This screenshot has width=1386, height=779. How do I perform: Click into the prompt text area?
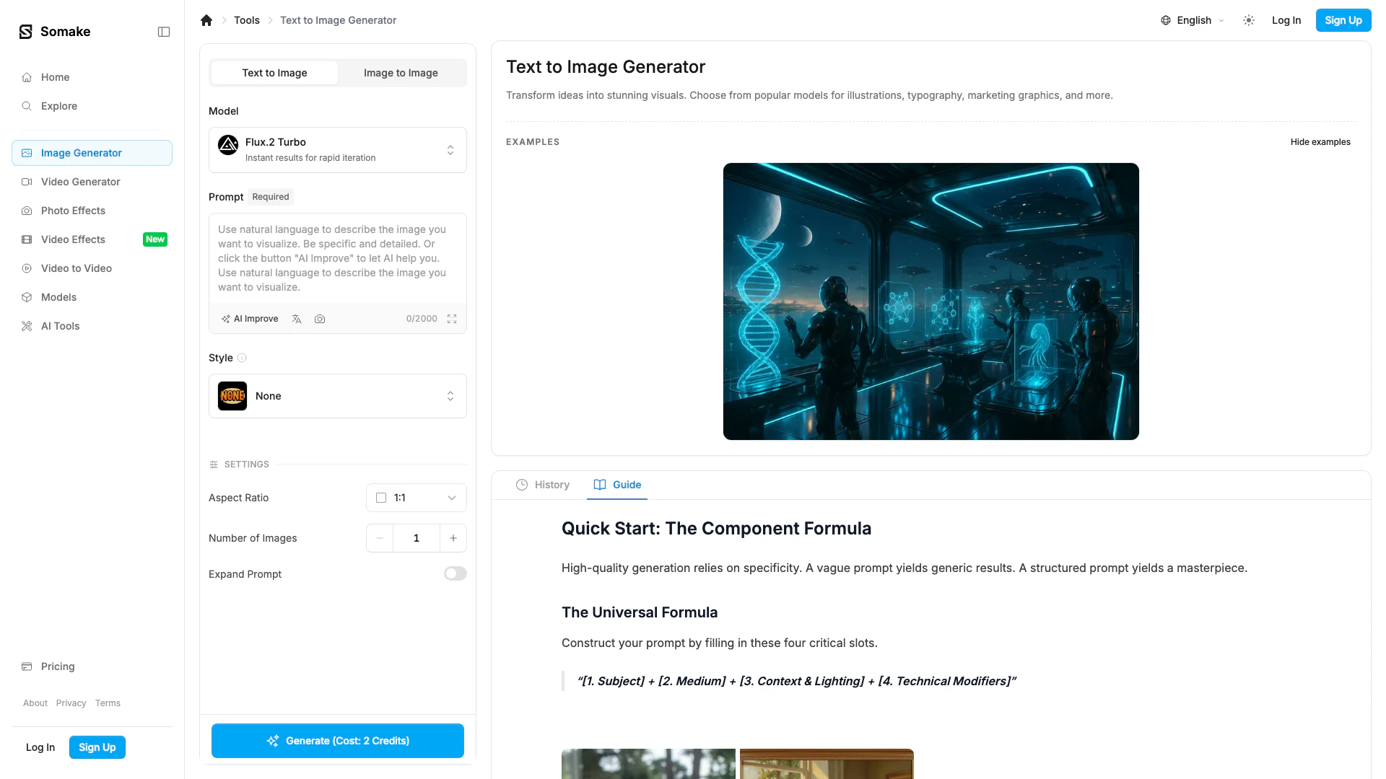pos(337,258)
